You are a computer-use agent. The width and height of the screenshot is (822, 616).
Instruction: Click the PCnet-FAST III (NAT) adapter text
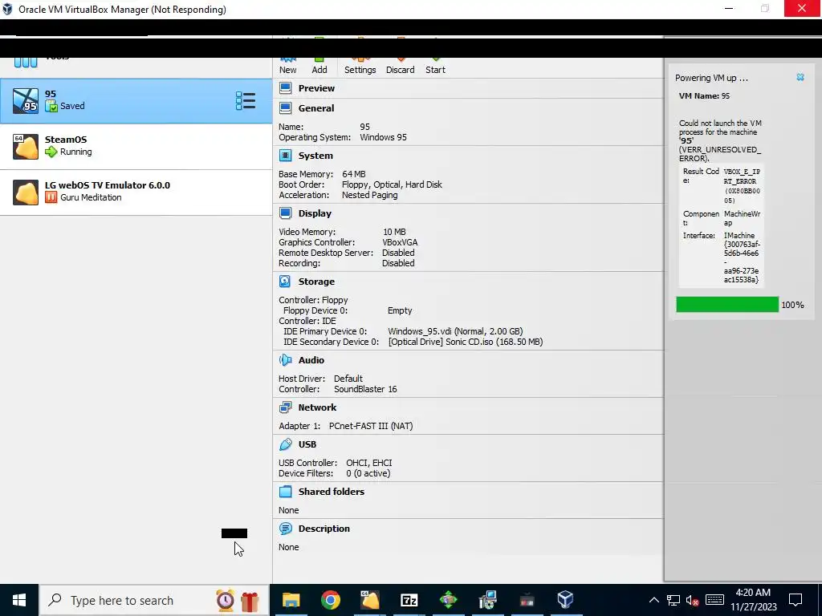click(x=371, y=426)
